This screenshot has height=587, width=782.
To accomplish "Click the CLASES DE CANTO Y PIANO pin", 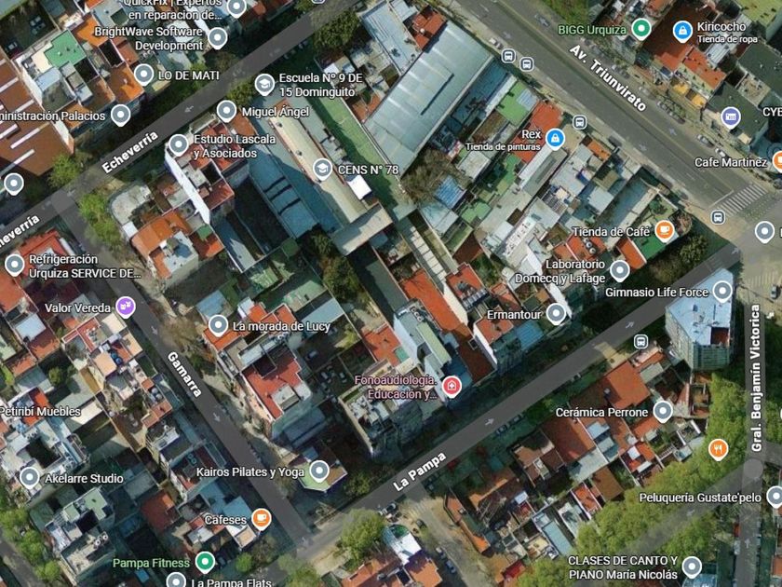I will 692,567.
